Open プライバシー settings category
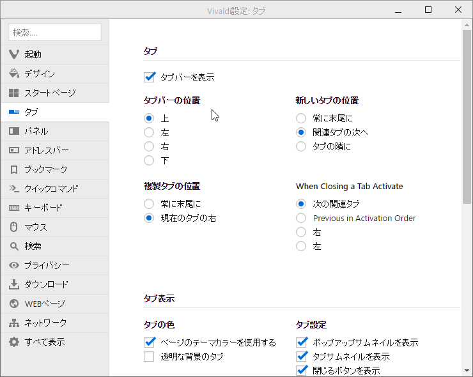This screenshot has width=473, height=377. [55, 265]
